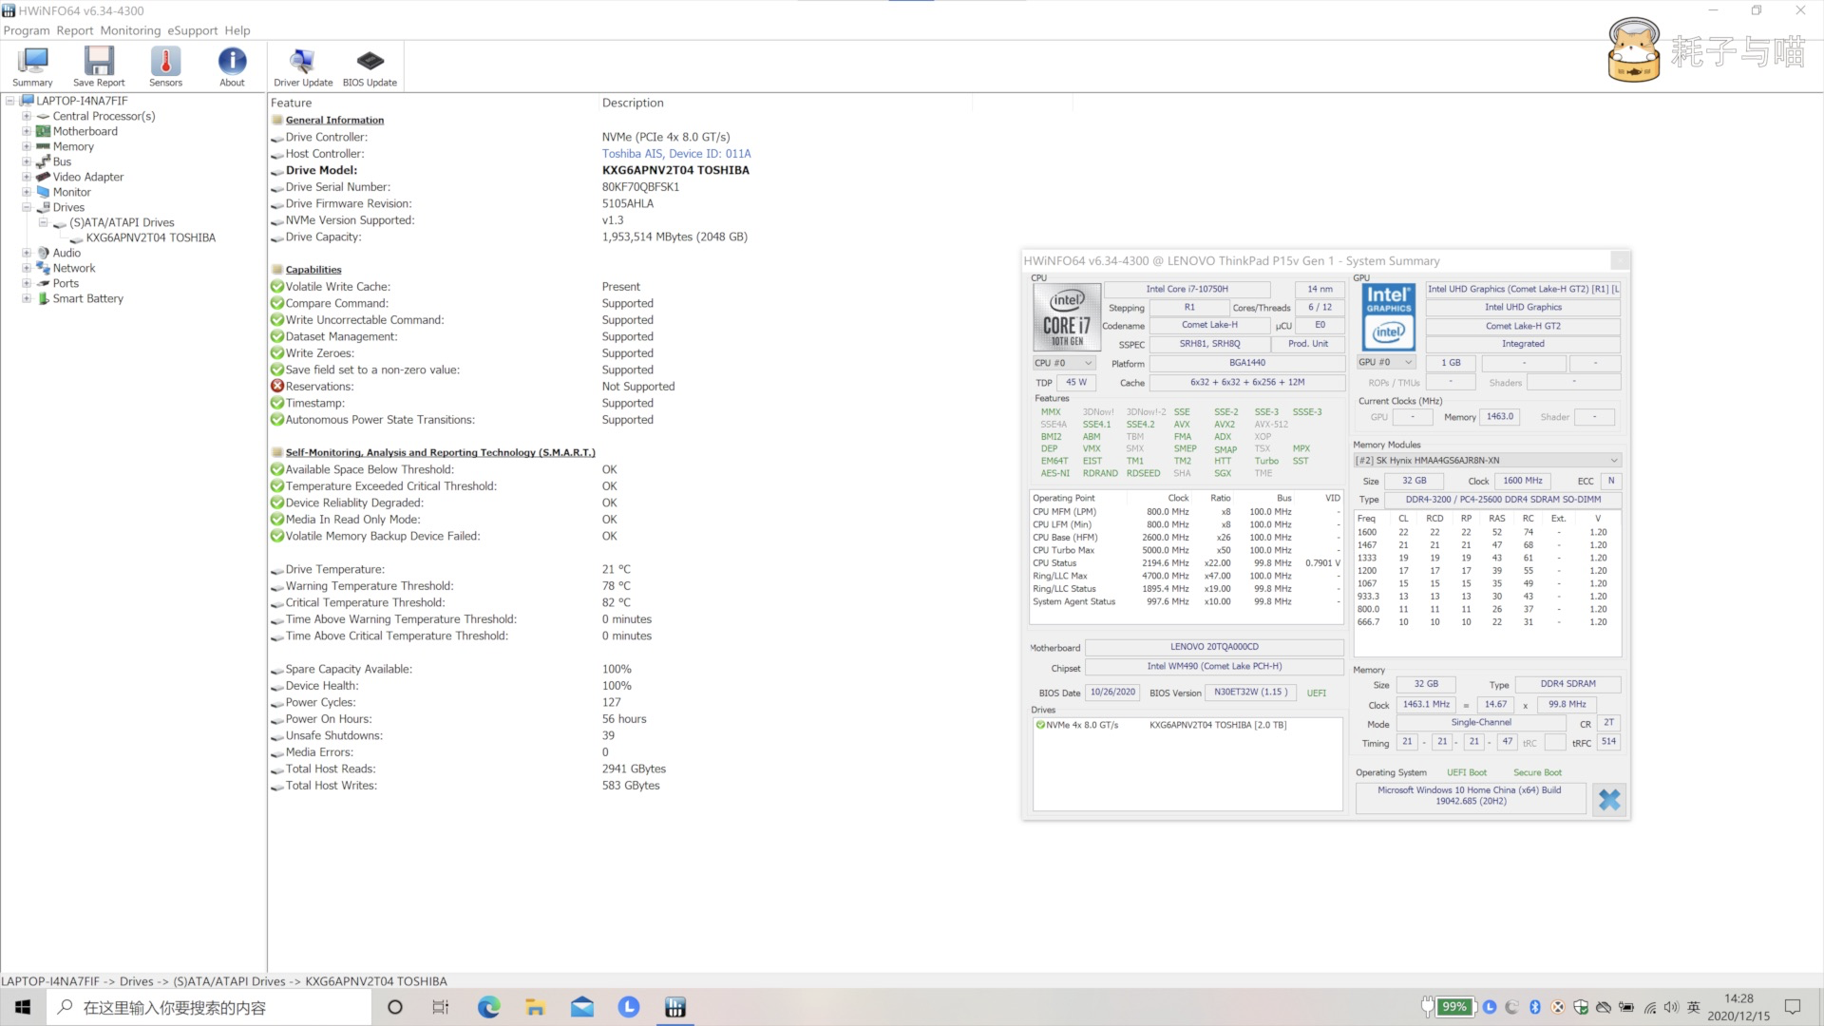1824x1026 pixels.
Task: Open the eSupport menu
Action: pos(193,30)
